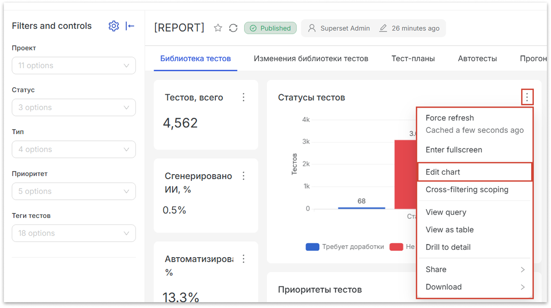
Task: Toggle three-dot menu of Статусы тестов chart
Action: (x=527, y=97)
